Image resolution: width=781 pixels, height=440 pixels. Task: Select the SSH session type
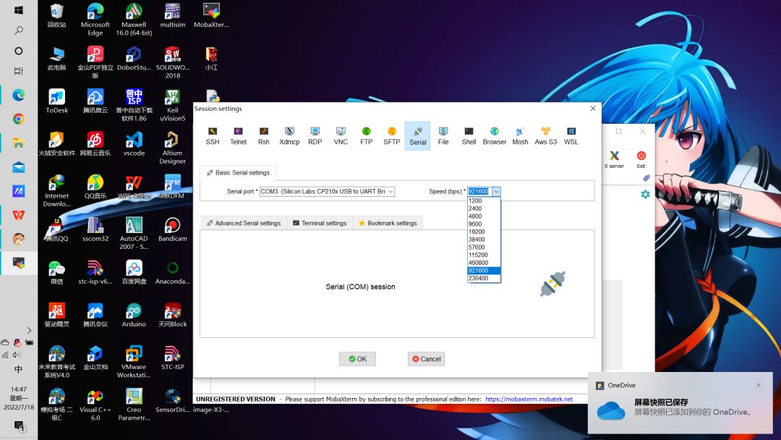(x=212, y=135)
